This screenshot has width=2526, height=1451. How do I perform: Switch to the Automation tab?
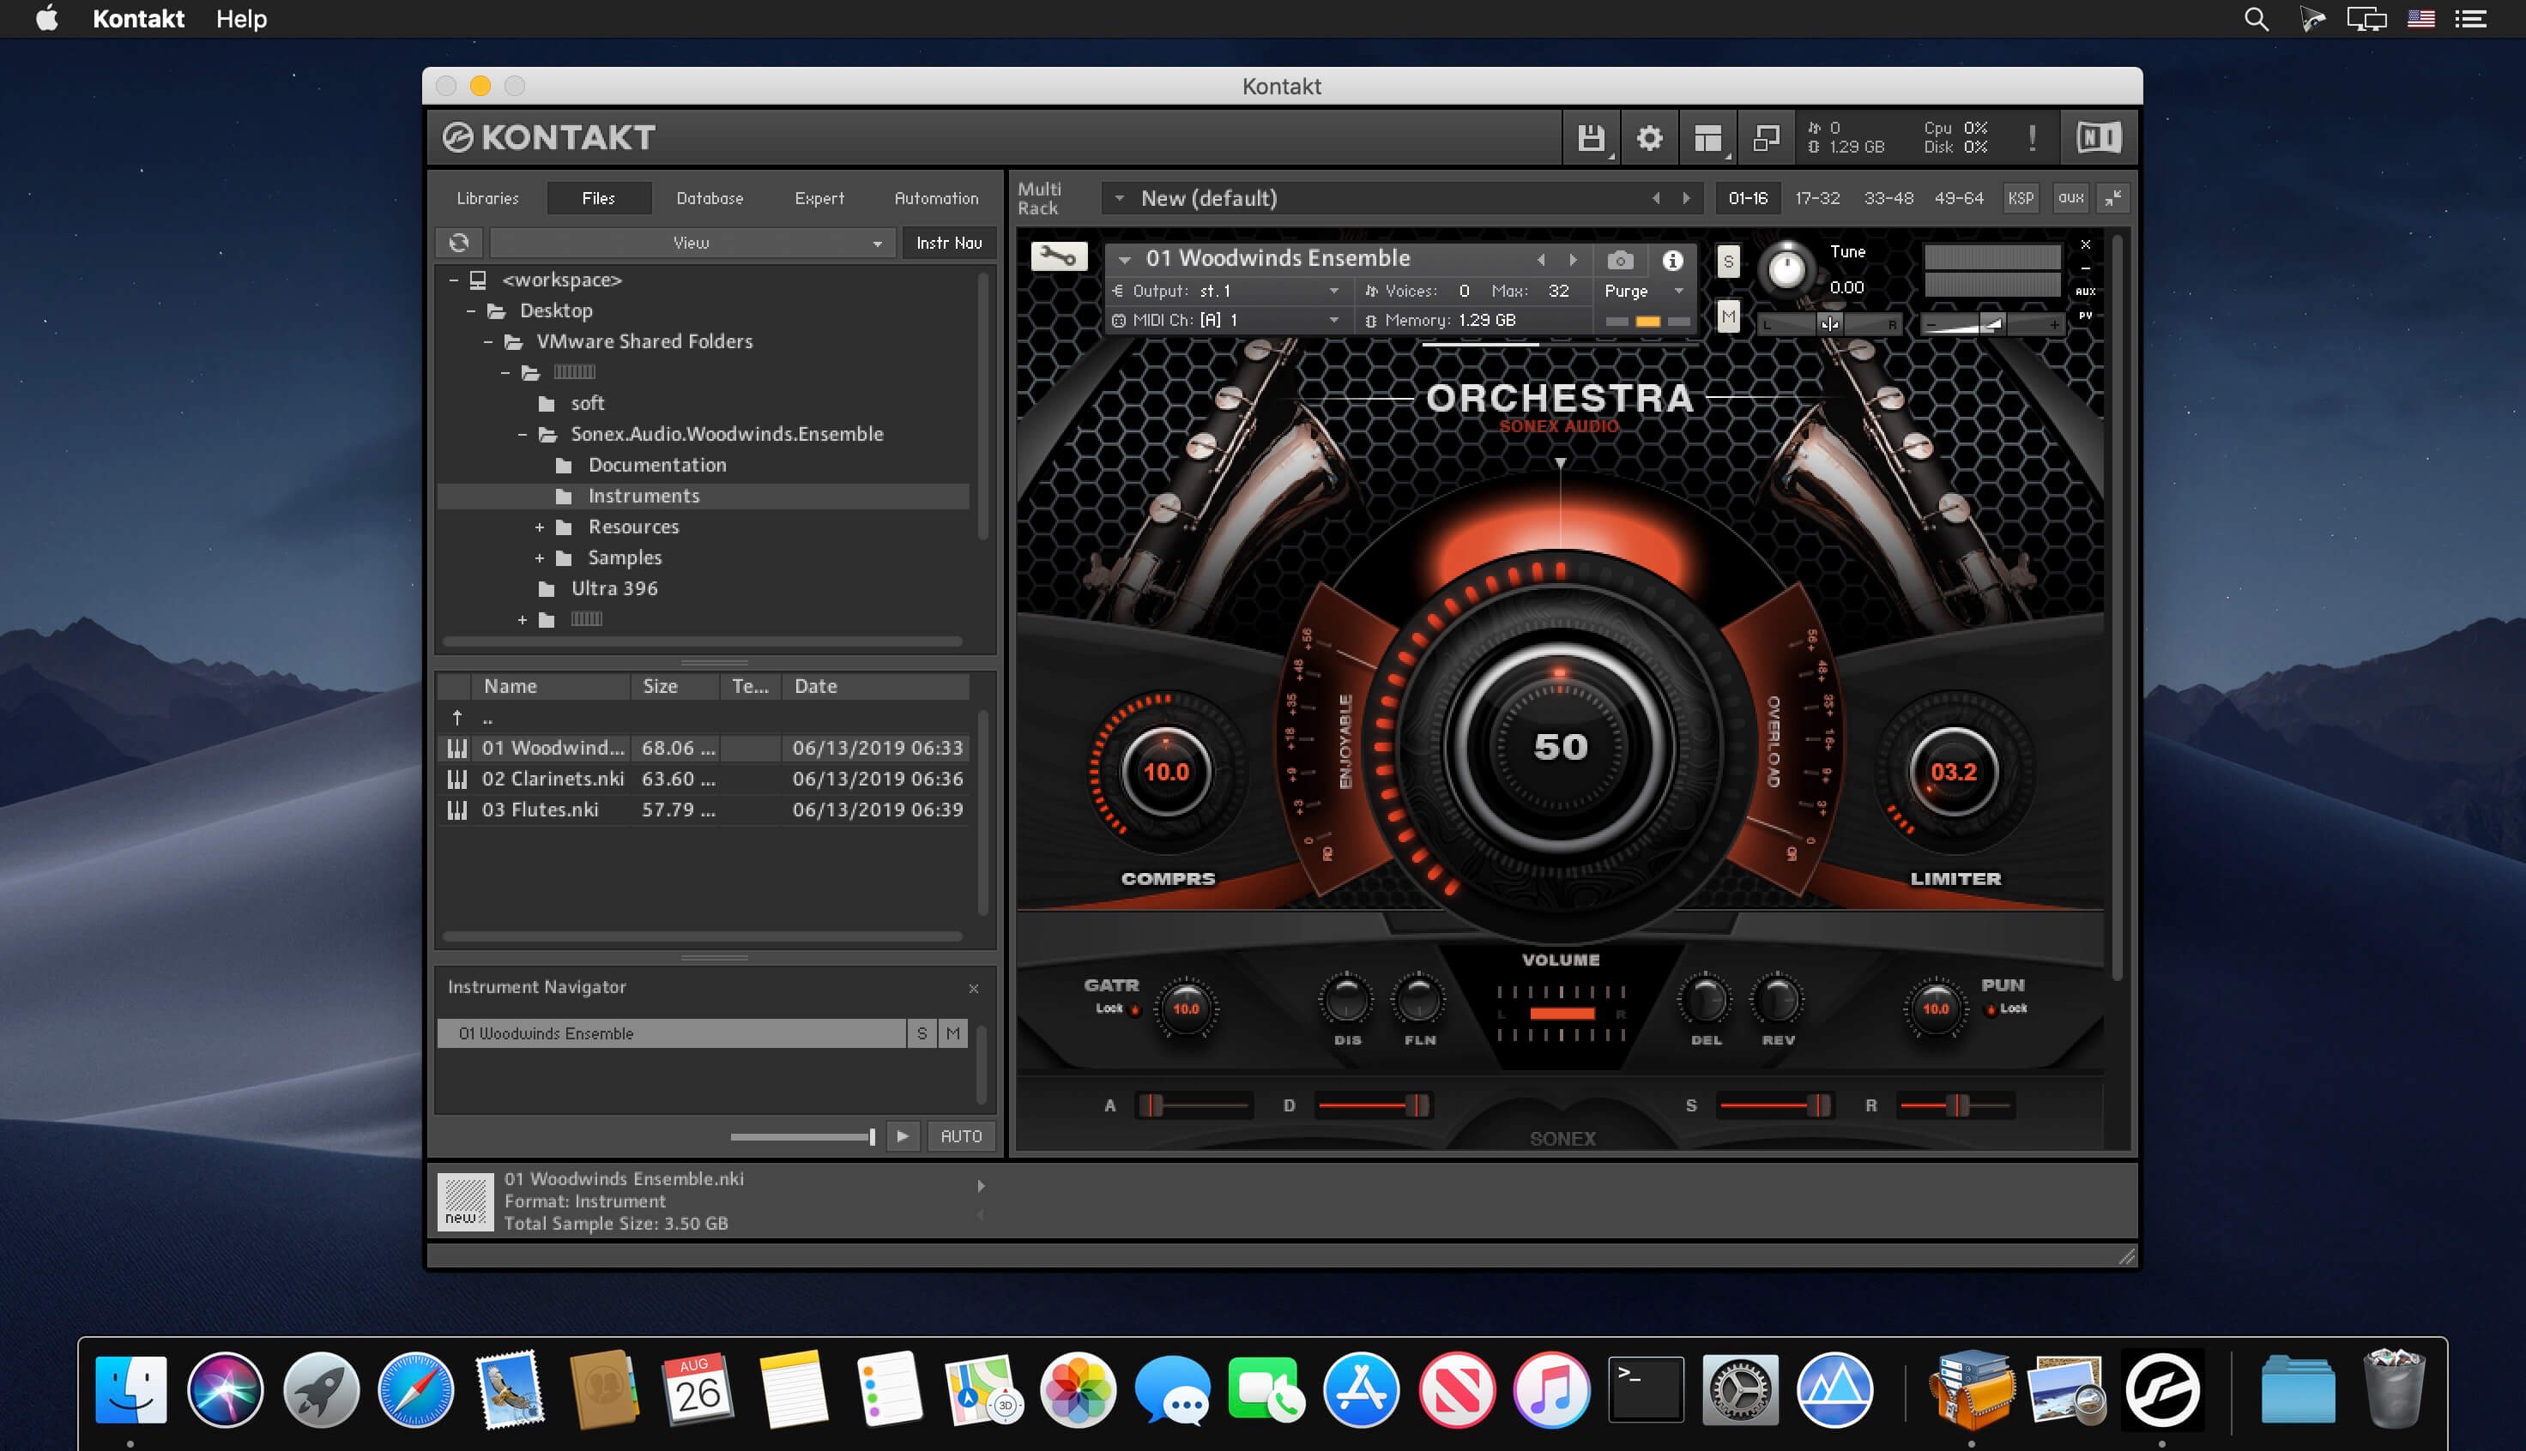(x=936, y=198)
